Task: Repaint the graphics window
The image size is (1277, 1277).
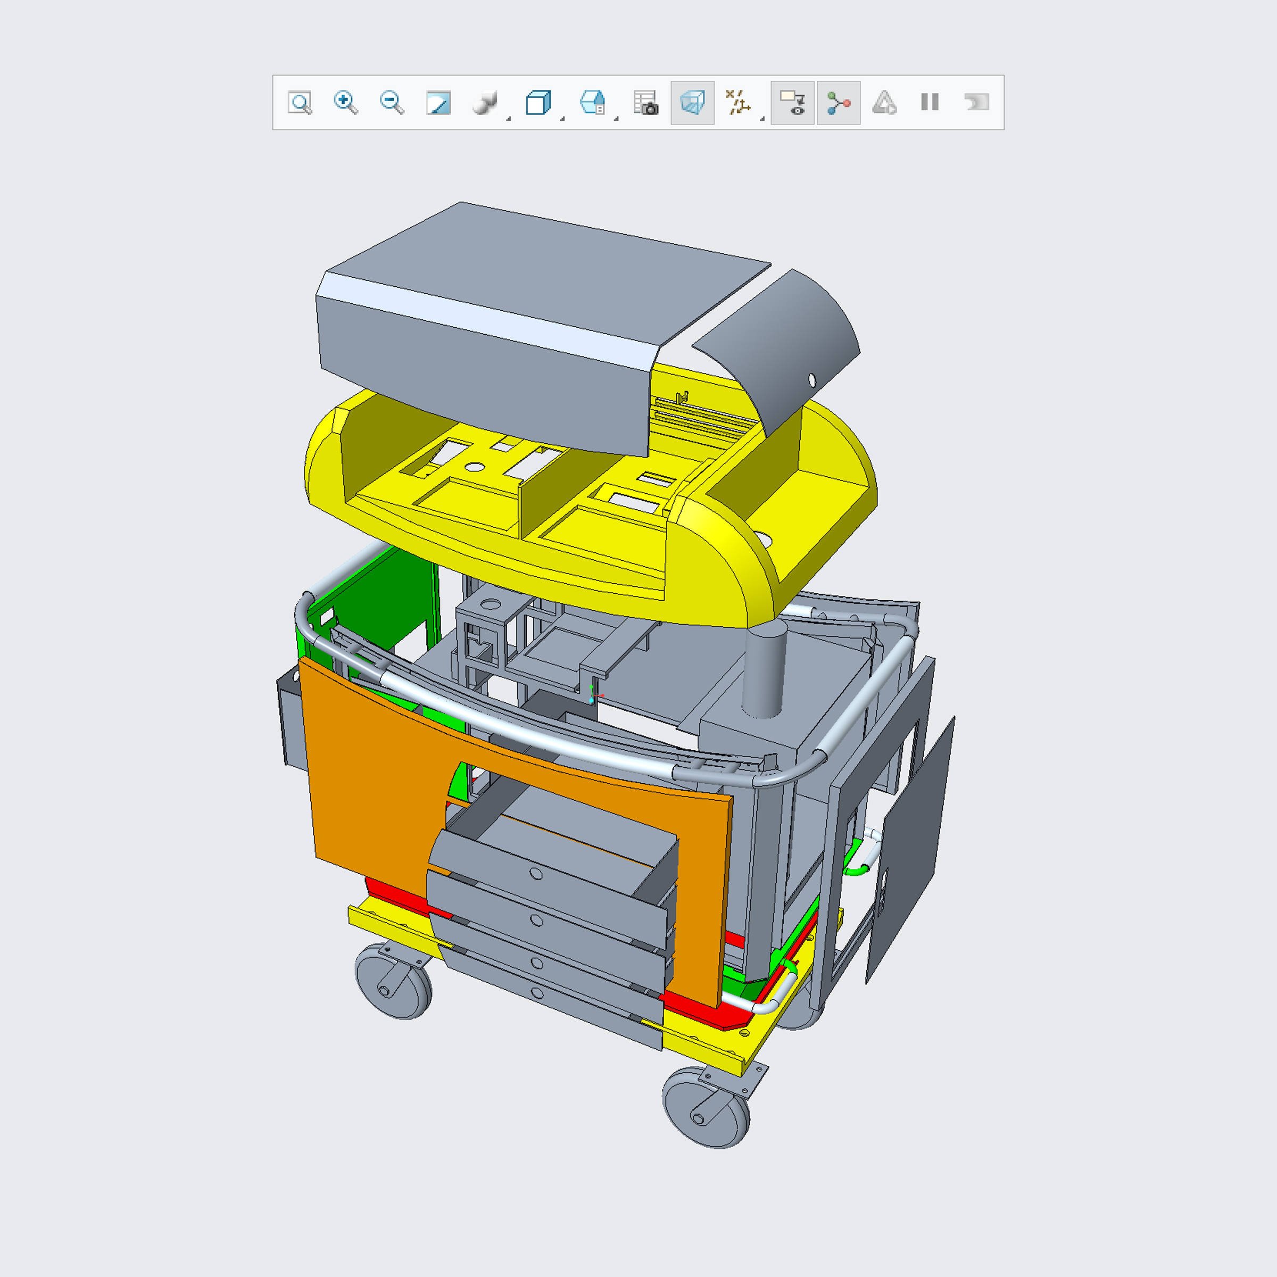Action: (x=438, y=103)
